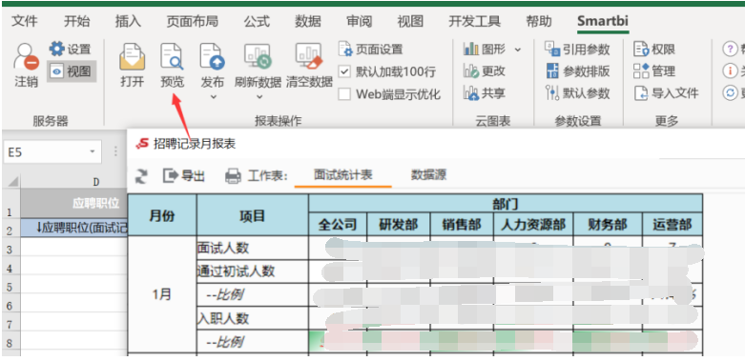Click the 预览 preview icon
Viewport: 745px width, 361px height.
(172, 57)
